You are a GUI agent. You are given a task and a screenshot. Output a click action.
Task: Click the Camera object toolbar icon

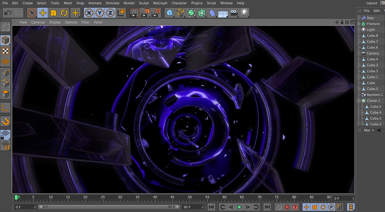234,13
